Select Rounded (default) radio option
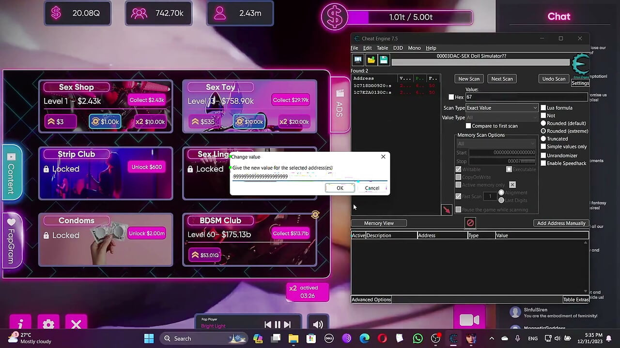 click(543, 123)
